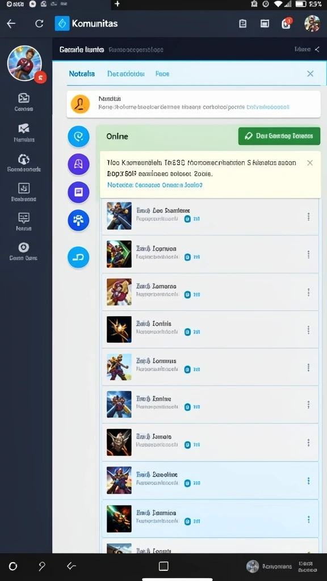Image resolution: width=327 pixels, height=581 pixels.
Task: Open the blue link in the yellow notice
Action: [x=155, y=184]
